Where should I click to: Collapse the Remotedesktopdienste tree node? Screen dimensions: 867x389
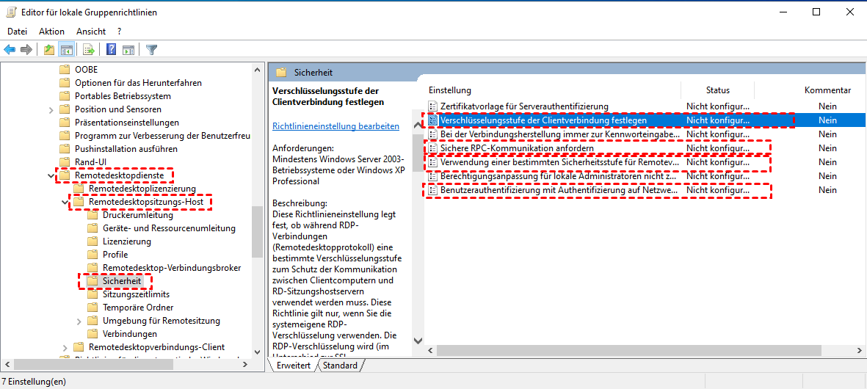coord(51,175)
